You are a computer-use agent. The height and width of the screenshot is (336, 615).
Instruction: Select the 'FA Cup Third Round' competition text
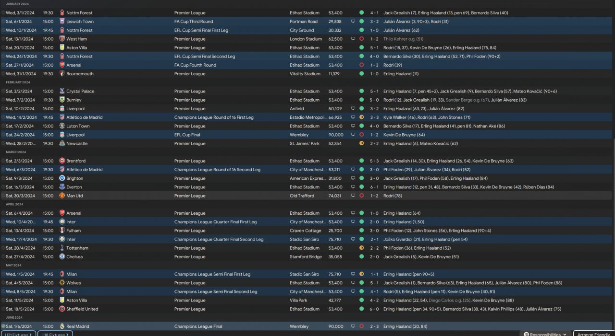[x=194, y=22]
